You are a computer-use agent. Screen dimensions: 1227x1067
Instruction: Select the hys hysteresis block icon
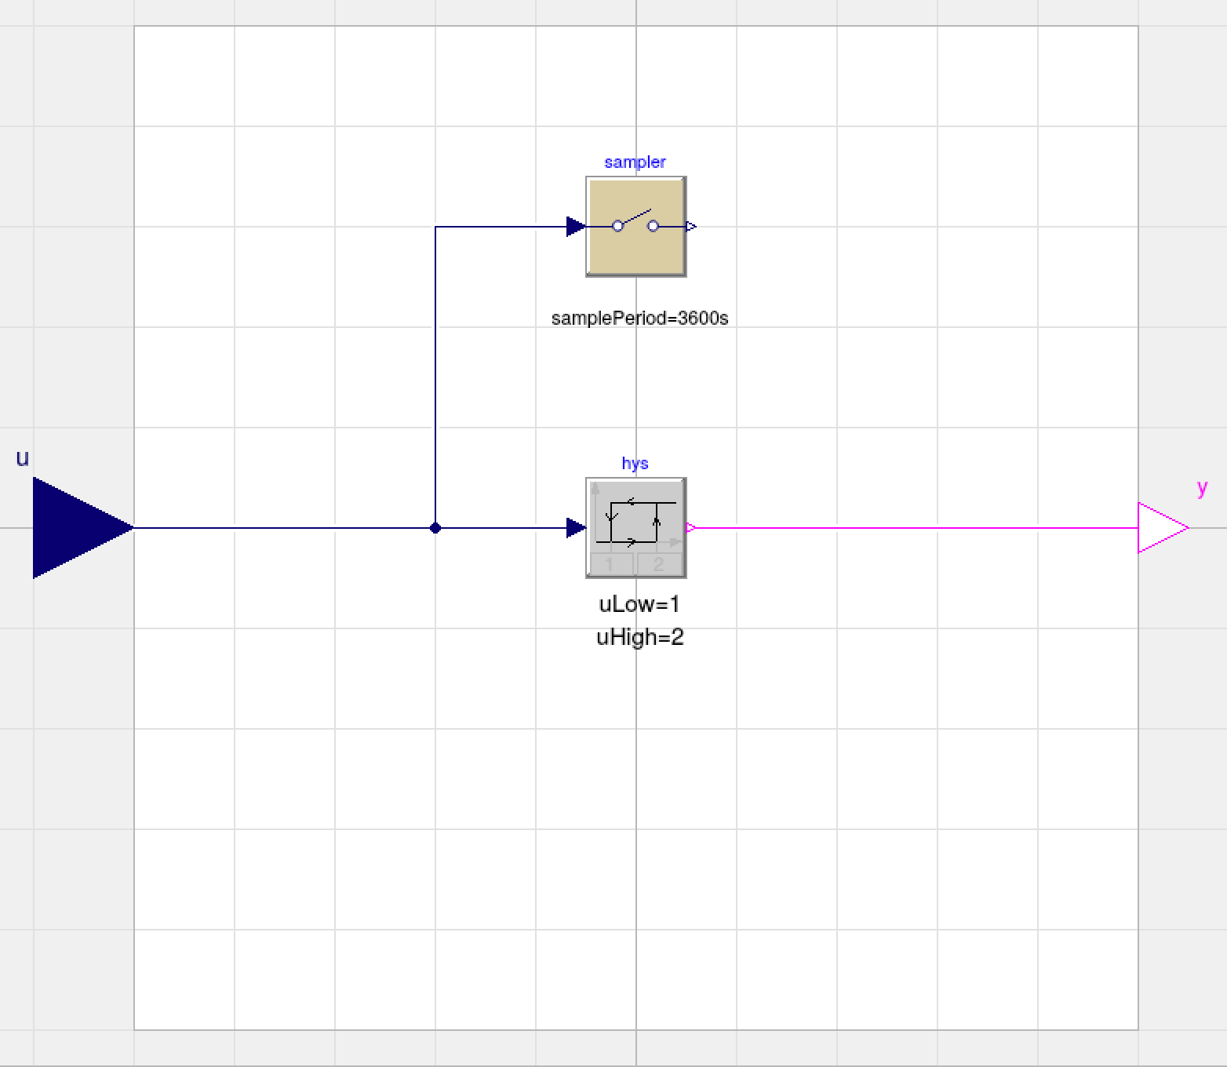[x=636, y=528]
